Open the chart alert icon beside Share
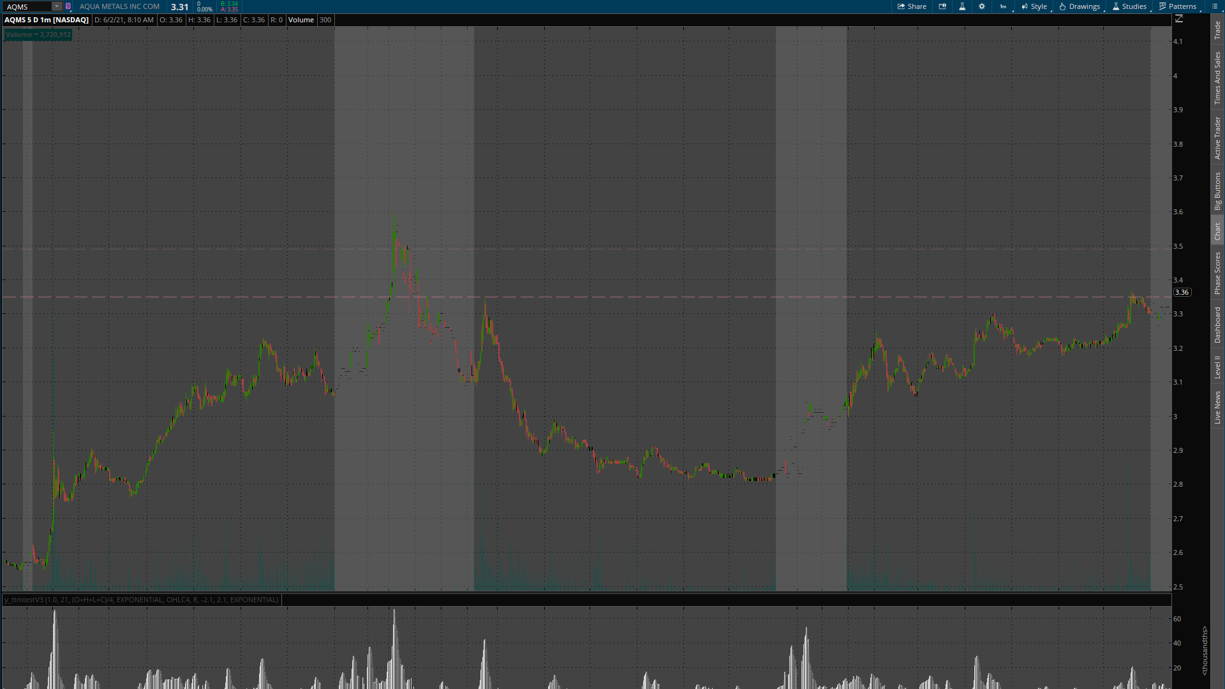This screenshot has width=1225, height=689. [x=942, y=6]
